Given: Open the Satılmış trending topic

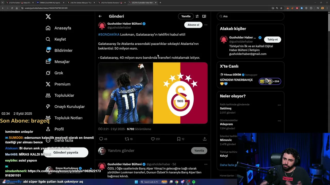Looking at the screenshot, I should click(x=226, y=108).
